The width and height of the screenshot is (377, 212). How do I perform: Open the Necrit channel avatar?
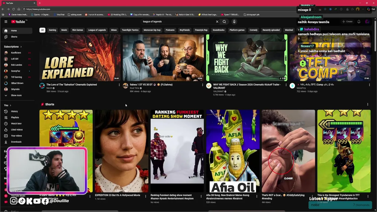click(x=42, y=86)
